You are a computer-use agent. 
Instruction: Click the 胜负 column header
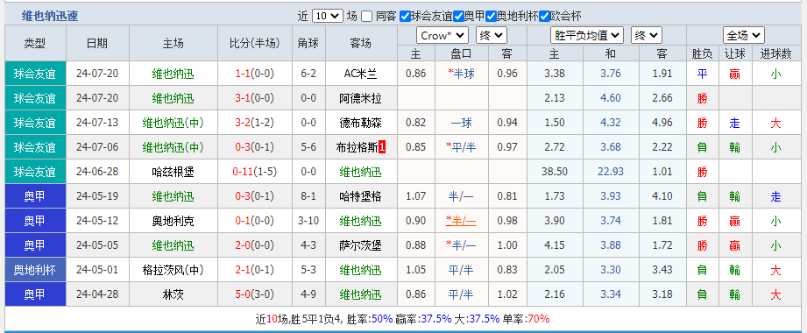point(702,53)
